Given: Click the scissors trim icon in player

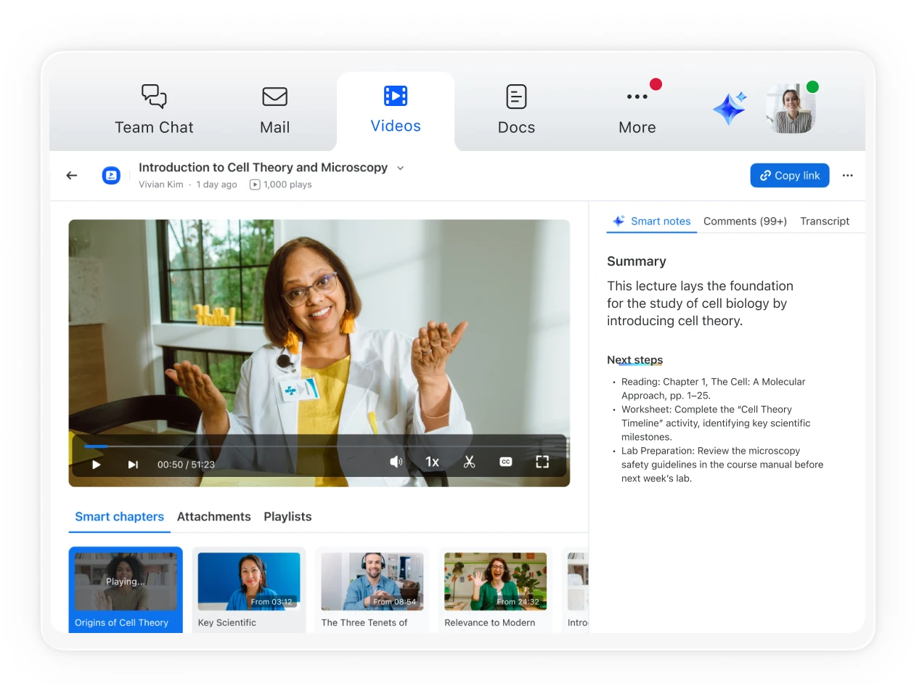Looking at the screenshot, I should coord(469,462).
